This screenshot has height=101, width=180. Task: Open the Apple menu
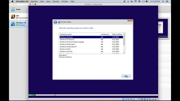coord(12,1)
